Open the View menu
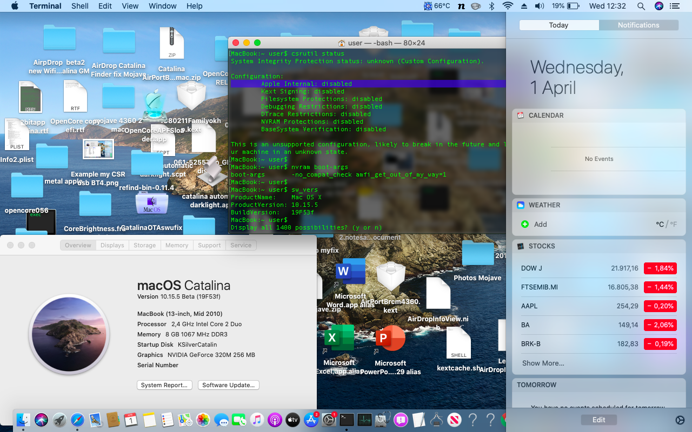This screenshot has width=692, height=432. click(130, 6)
